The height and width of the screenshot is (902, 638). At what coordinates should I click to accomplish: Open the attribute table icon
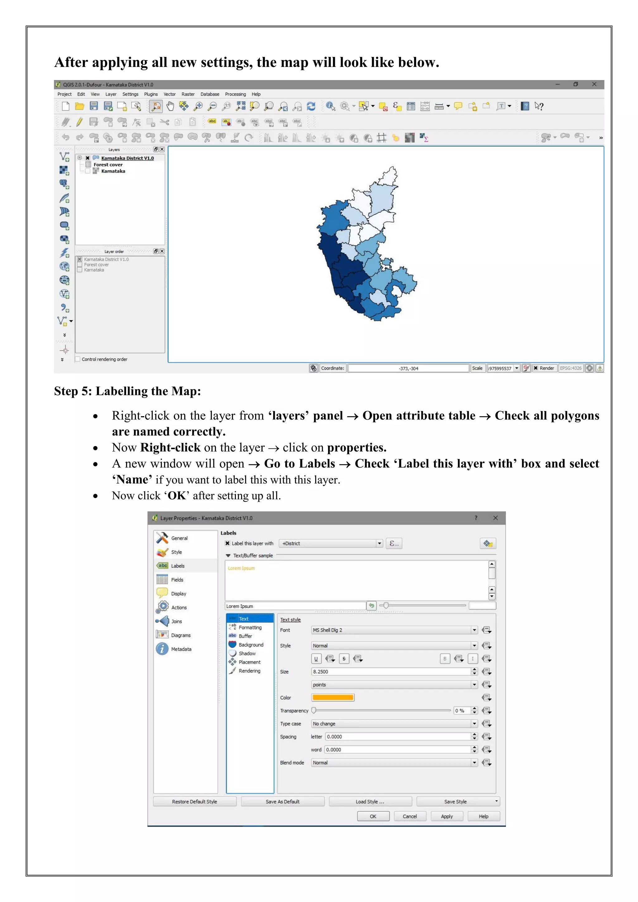click(411, 106)
